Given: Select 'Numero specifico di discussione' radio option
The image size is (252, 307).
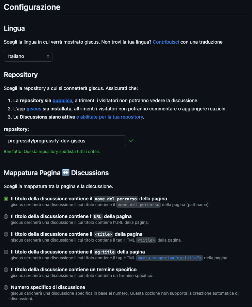Looking at the screenshot, I should coord(6,287).
